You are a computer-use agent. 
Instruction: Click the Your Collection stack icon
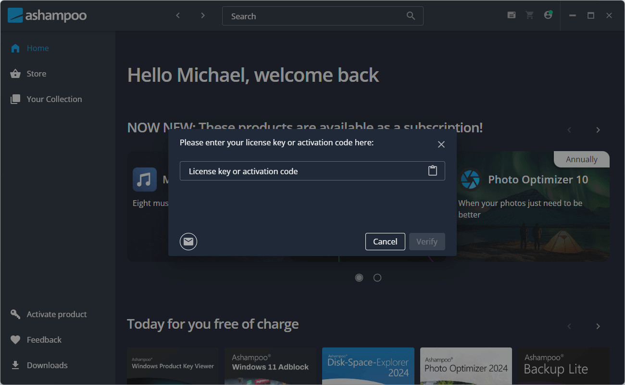(x=15, y=99)
